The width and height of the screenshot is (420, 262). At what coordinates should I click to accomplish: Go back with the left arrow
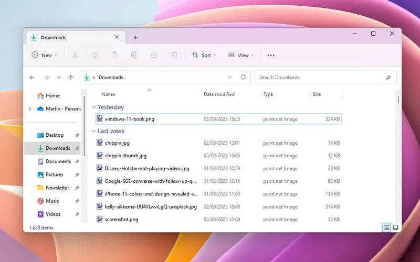(x=32, y=78)
